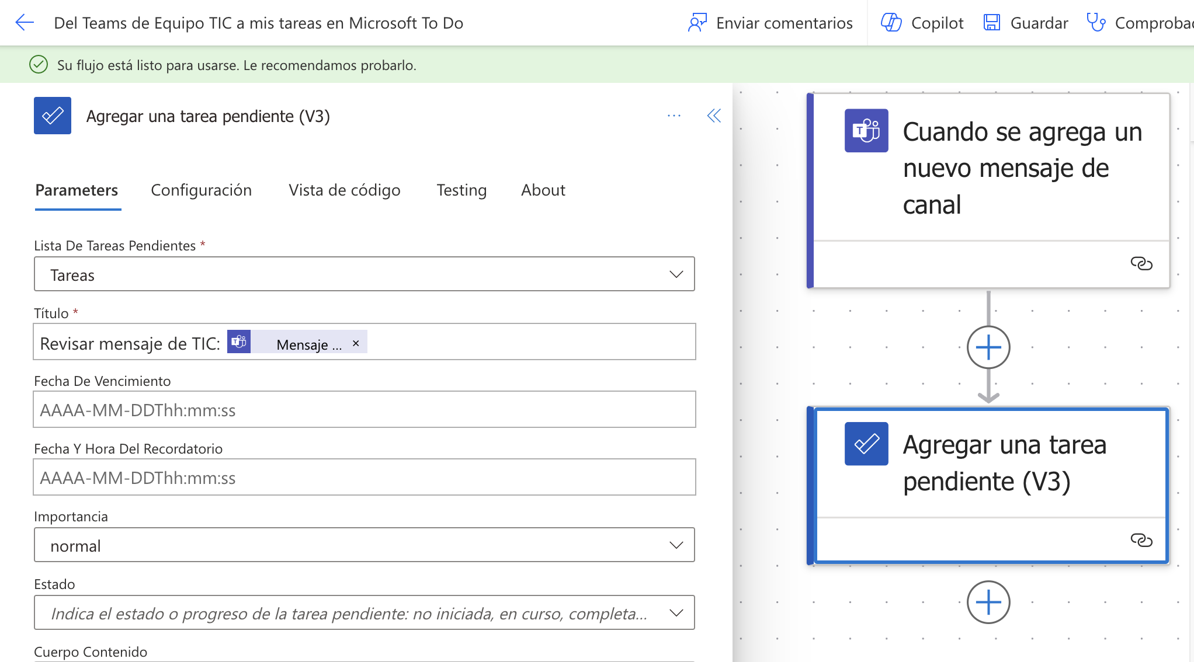Click the green success checkmark icon
The image size is (1194, 662).
[39, 64]
